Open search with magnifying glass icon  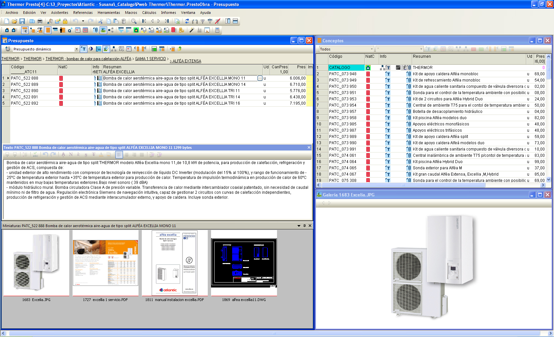[134, 21]
